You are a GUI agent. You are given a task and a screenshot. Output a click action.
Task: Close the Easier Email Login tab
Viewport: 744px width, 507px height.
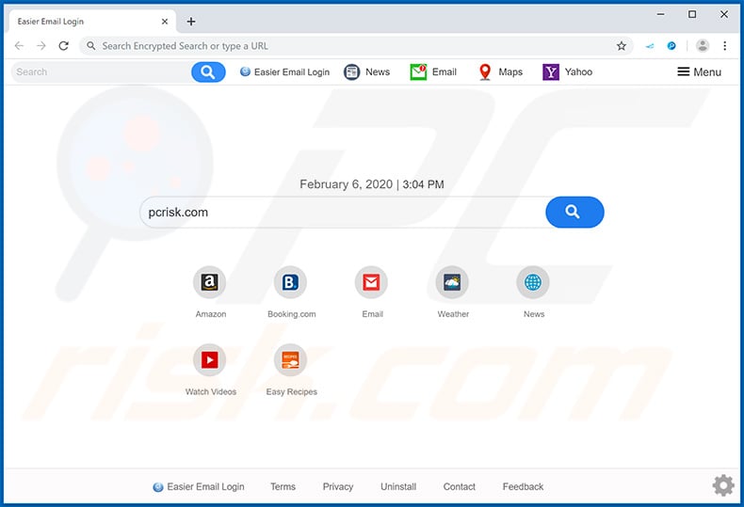(165, 22)
